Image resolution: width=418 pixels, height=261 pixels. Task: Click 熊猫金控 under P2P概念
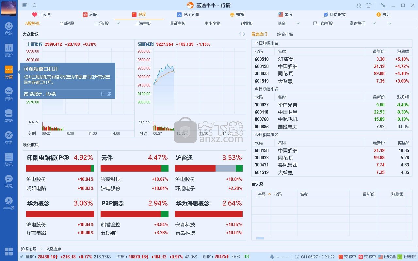point(111,225)
